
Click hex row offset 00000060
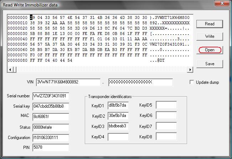(x=17, y=50)
